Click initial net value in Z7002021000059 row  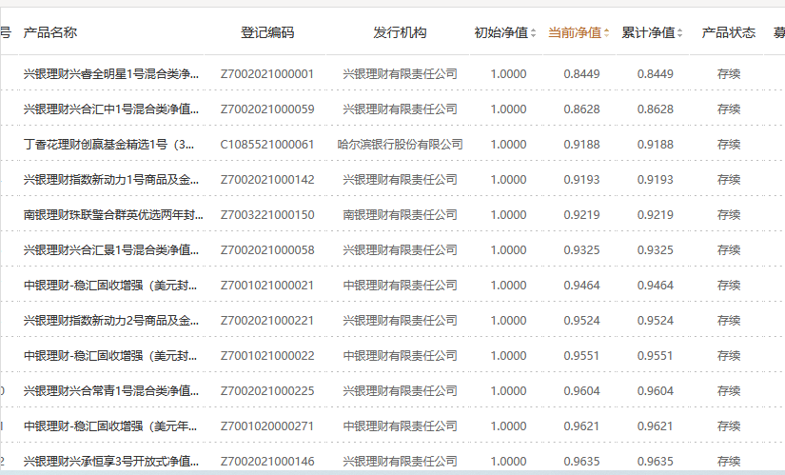[x=509, y=109]
